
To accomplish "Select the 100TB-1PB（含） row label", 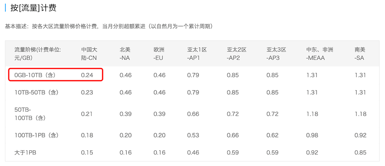I will pos(36,135).
